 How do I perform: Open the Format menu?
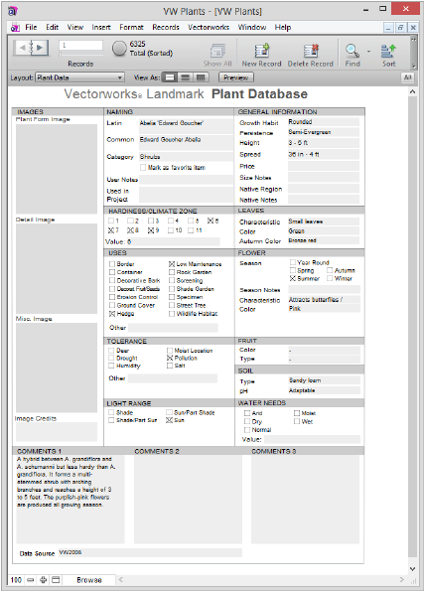pyautogui.click(x=132, y=27)
